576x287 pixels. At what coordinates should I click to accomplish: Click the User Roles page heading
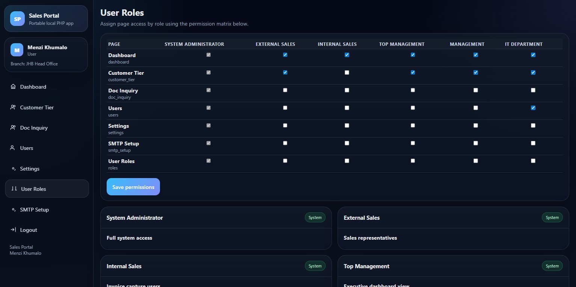(x=122, y=13)
